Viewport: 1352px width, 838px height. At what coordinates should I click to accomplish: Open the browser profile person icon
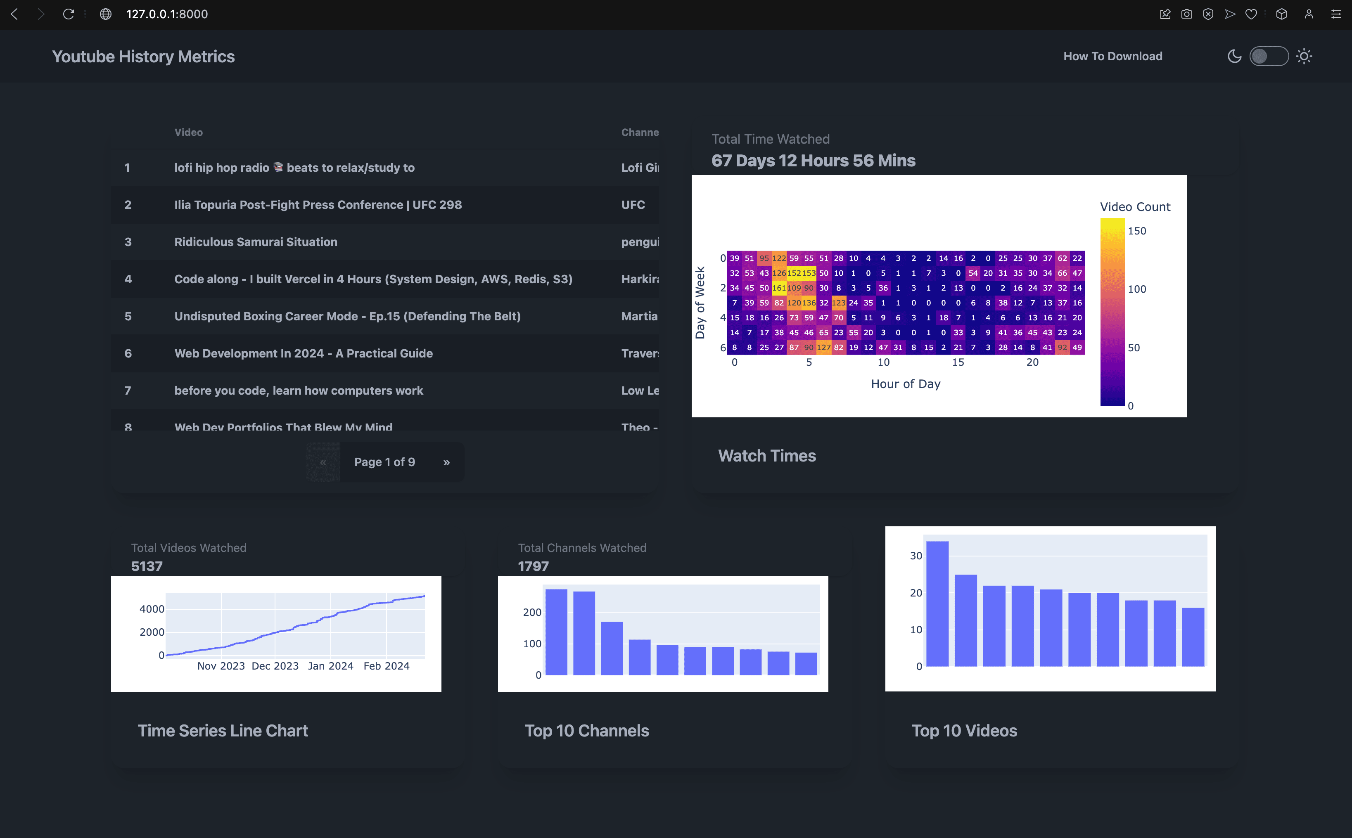click(1308, 14)
